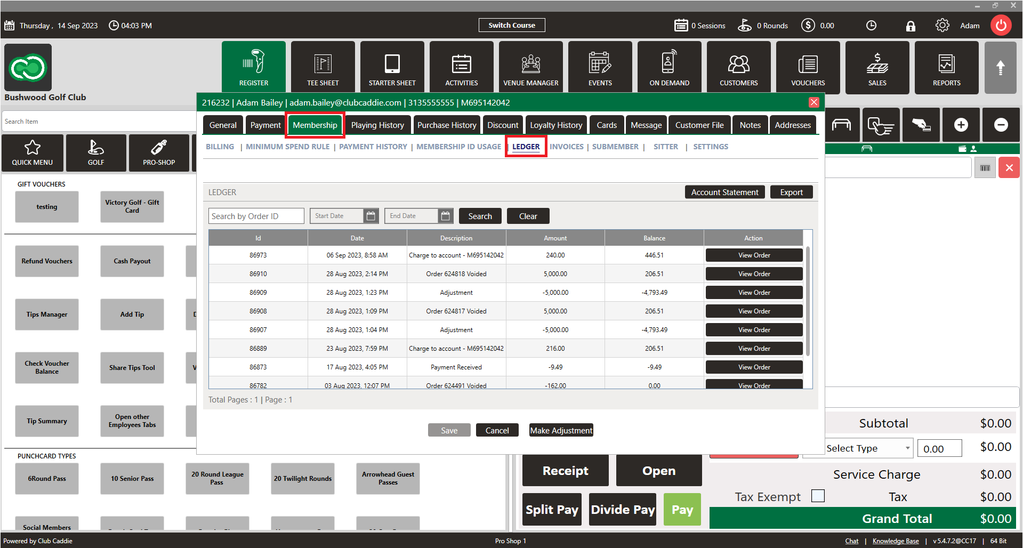
Task: Click the ledger table vertical scrollbar
Action: click(x=808, y=301)
